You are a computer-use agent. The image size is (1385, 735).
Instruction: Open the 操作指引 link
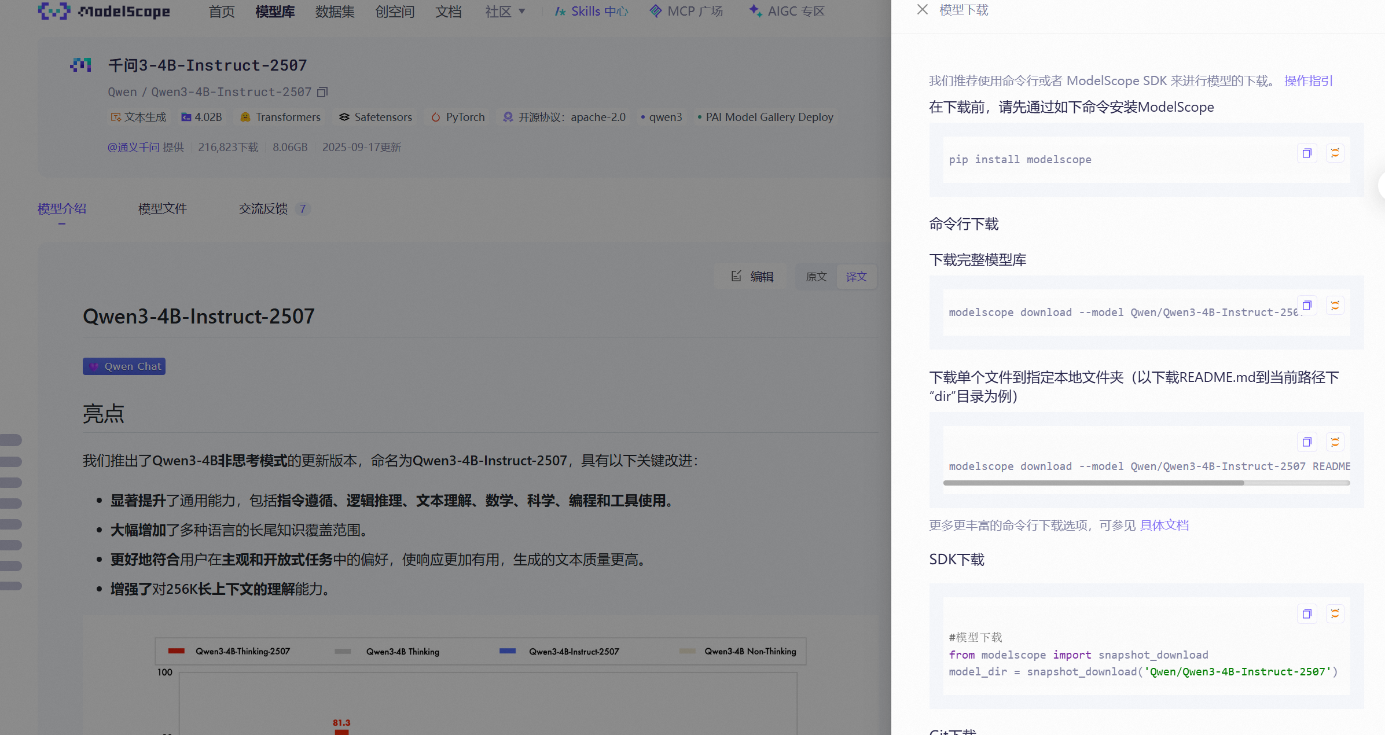(x=1308, y=81)
